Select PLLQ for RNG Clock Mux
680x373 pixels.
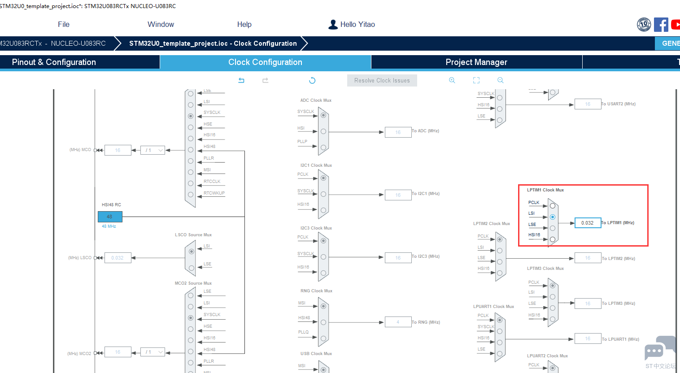(323, 338)
